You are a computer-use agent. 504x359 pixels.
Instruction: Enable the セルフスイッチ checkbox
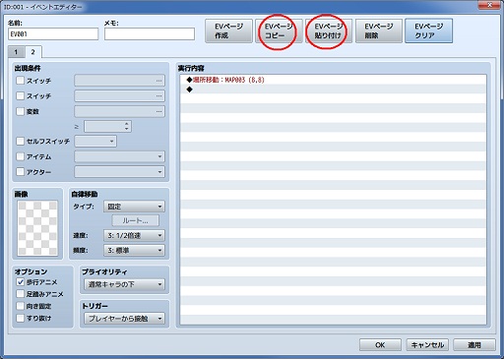click(x=21, y=141)
